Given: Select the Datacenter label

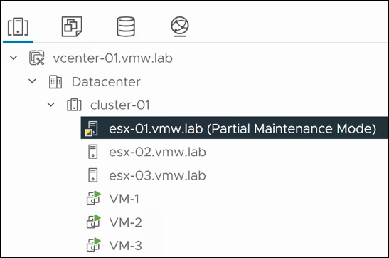Looking at the screenshot, I should [x=106, y=82].
